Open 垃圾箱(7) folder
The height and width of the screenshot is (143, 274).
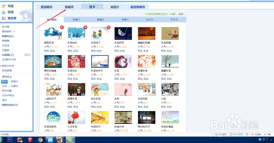8,55
